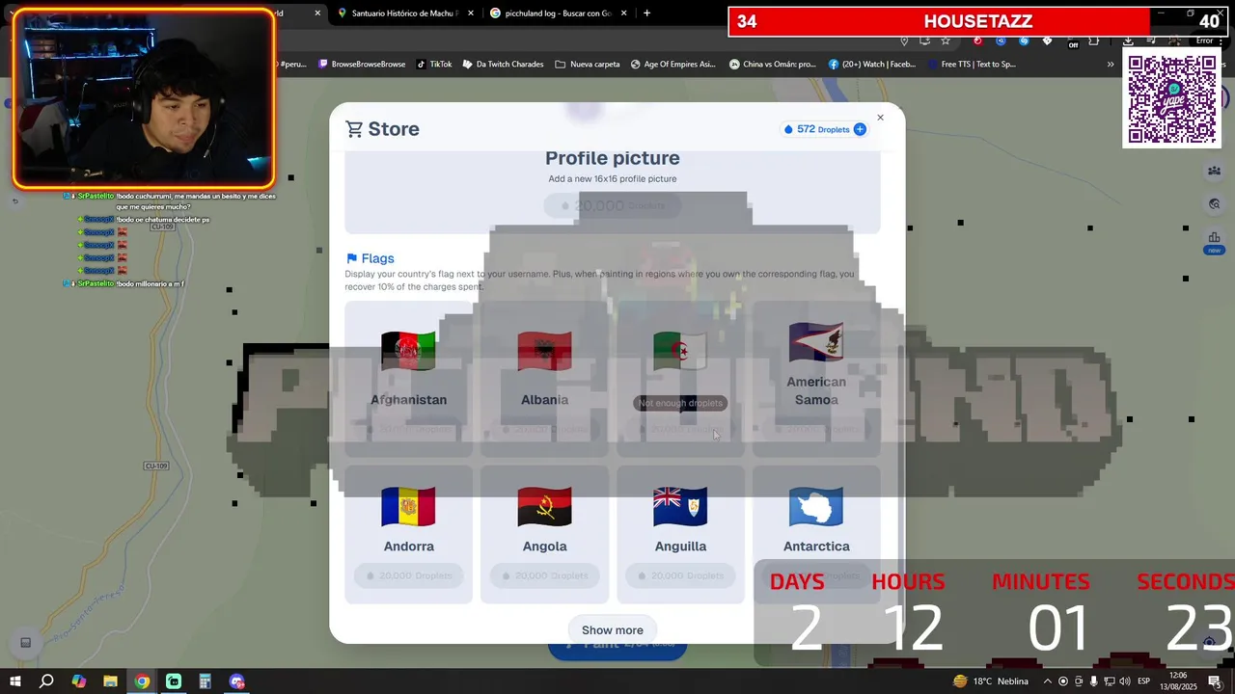Open the Chrome extensions puzzle icon
The width and height of the screenshot is (1235, 694).
coord(1093,40)
